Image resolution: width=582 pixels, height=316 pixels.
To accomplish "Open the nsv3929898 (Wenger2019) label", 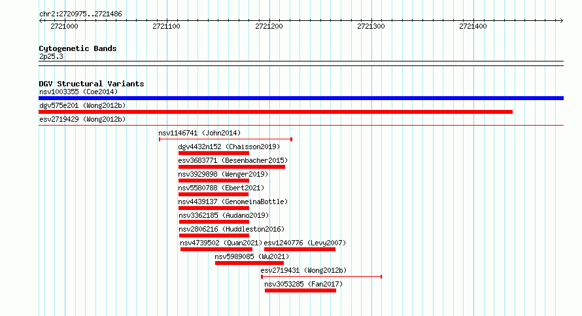I will [223, 174].
